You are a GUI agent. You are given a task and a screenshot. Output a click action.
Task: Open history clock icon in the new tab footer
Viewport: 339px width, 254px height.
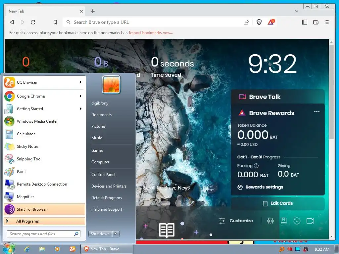click(297, 221)
